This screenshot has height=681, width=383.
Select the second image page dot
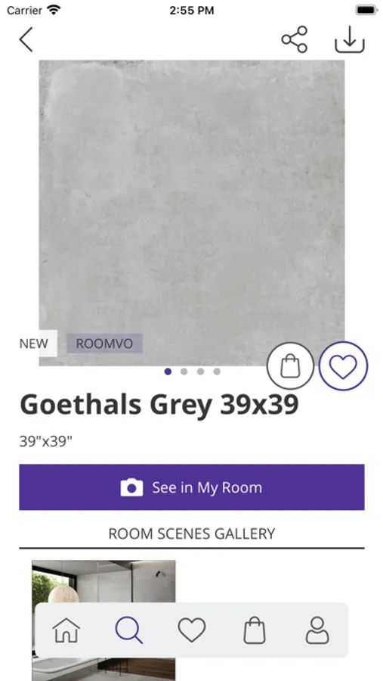184,372
